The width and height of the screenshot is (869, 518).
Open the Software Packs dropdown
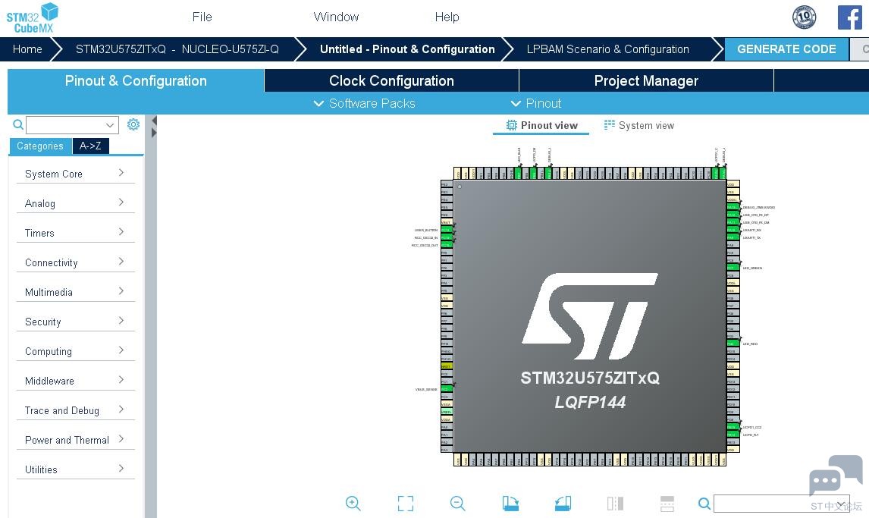(365, 104)
